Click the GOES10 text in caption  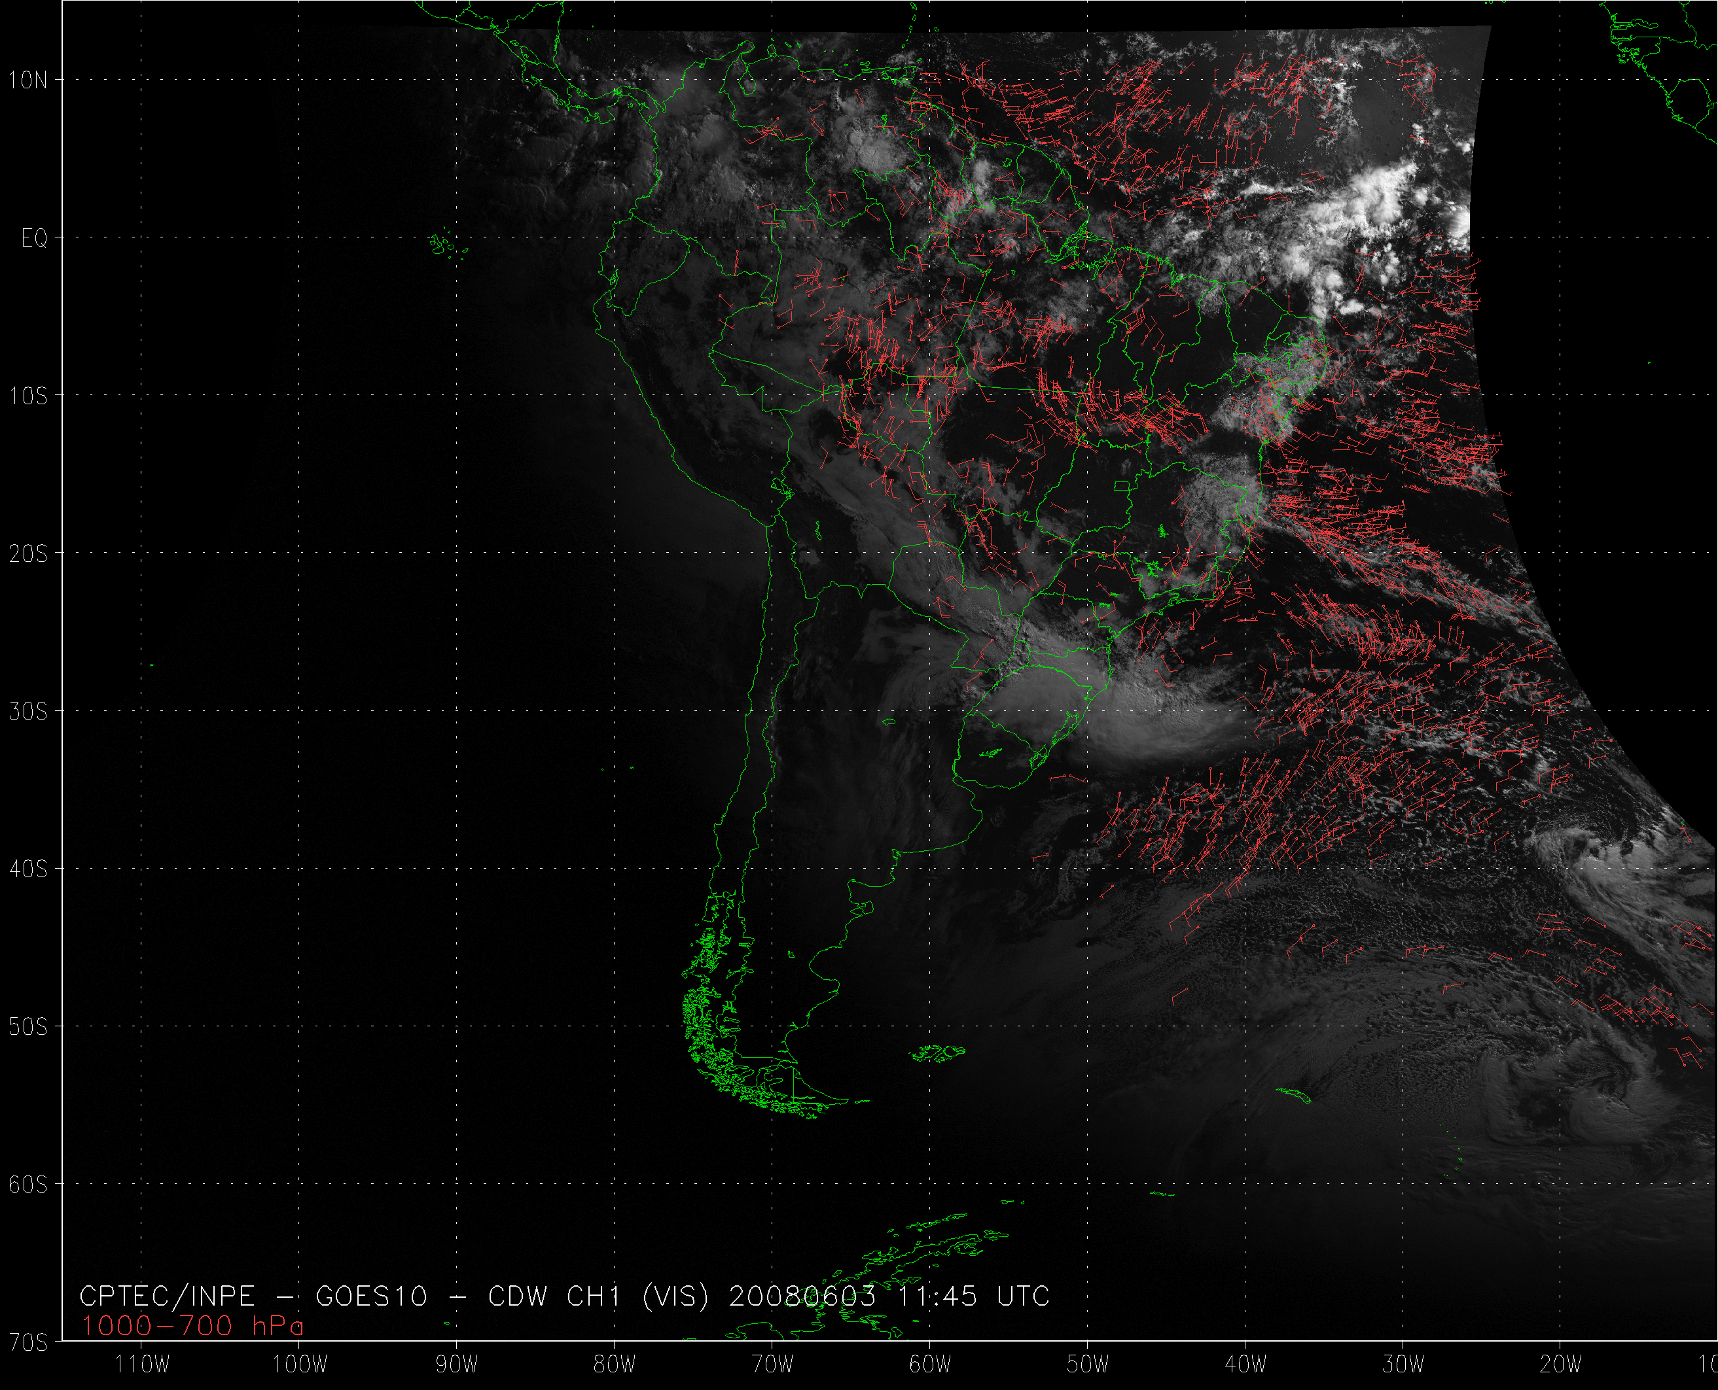pyautogui.click(x=372, y=1296)
